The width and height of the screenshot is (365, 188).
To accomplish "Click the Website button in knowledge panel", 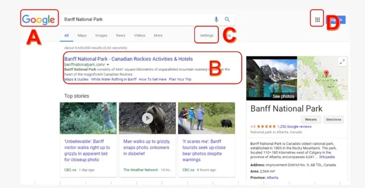I will coord(311,120).
